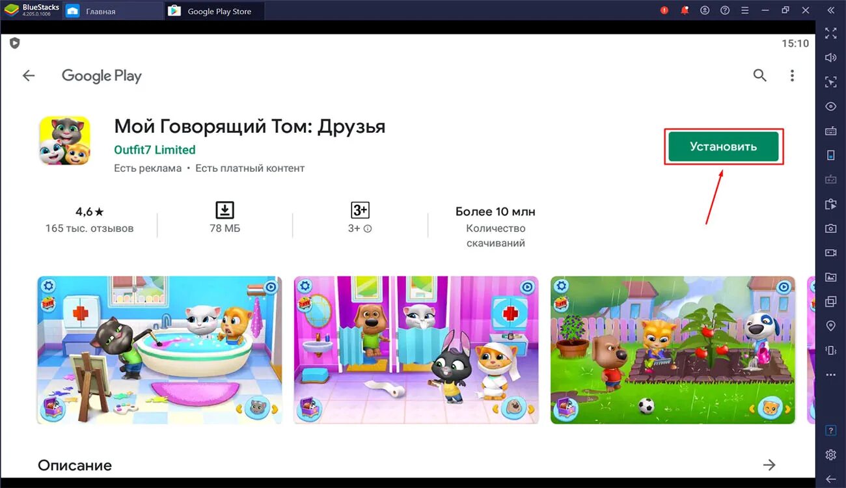This screenshot has height=488, width=846.
Task: Start recording with the video camera icon
Action: click(830, 252)
